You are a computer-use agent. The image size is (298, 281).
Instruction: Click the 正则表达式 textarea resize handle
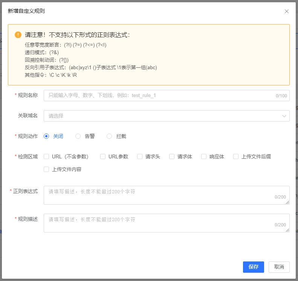coord(287,202)
